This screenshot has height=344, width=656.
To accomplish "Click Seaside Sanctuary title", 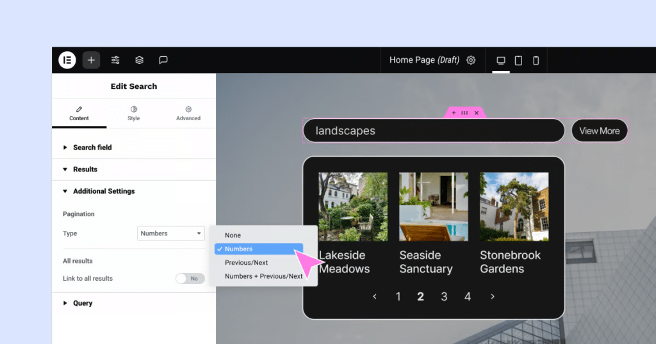I will pyautogui.click(x=426, y=262).
